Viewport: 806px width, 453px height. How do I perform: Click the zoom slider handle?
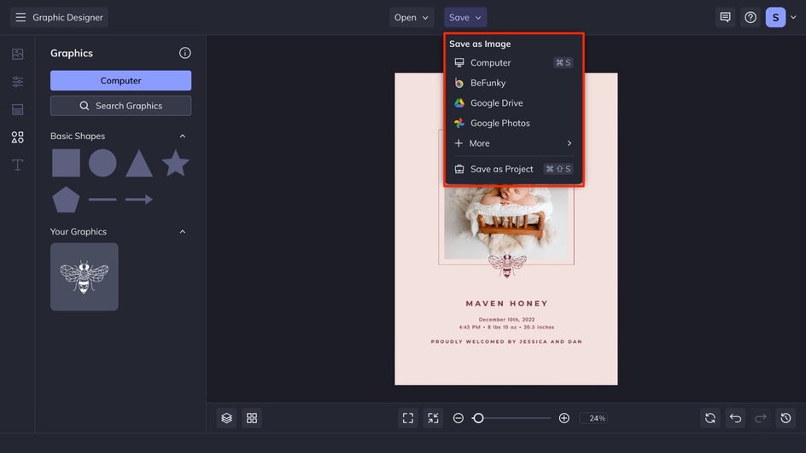478,418
